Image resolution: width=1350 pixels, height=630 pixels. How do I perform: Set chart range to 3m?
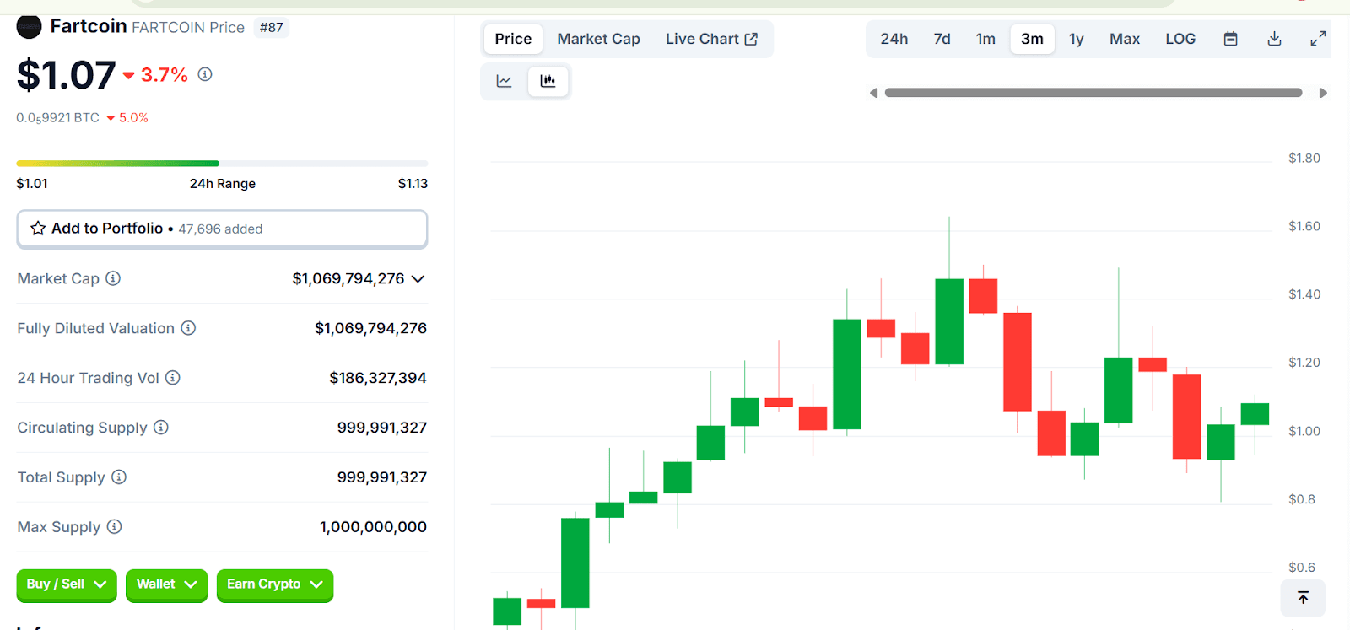point(1033,39)
